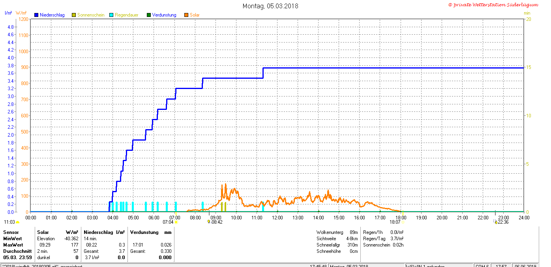Select the Sonnenschein legend label
The height and width of the screenshot is (267, 551).
[x=91, y=15]
